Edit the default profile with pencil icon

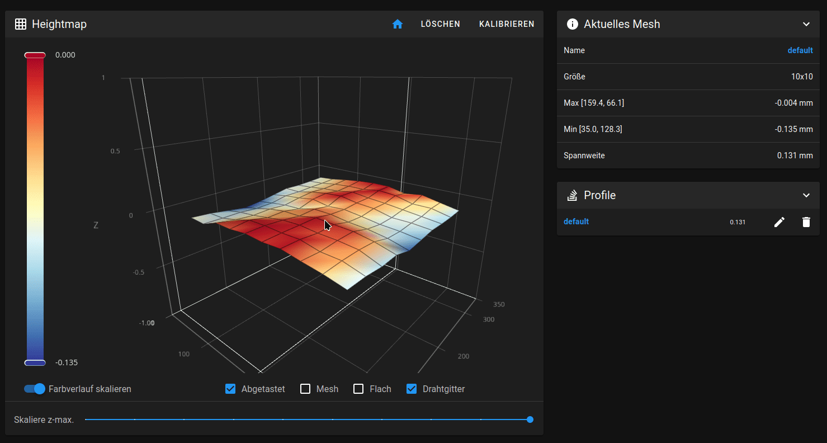(x=779, y=222)
